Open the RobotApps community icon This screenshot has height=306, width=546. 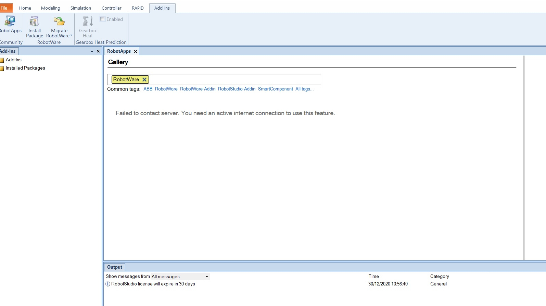point(10,21)
